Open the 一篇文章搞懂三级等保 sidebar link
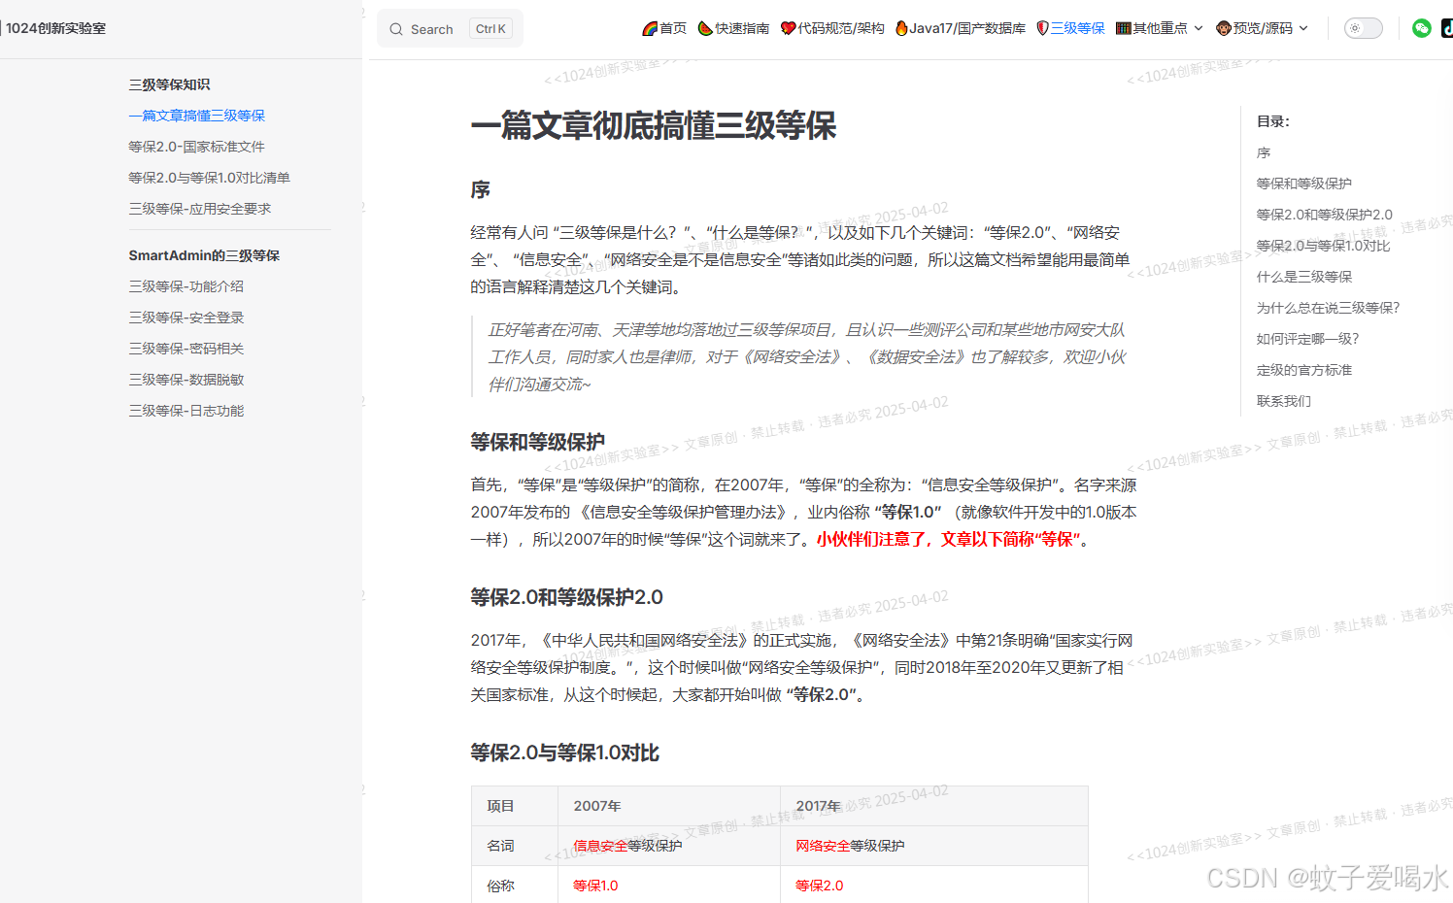 197,116
